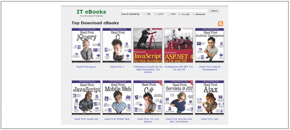Image resolution: width=290 pixels, height=130 pixels.
Task: Open the Head First C cover thumbnail
Action: click(117, 45)
